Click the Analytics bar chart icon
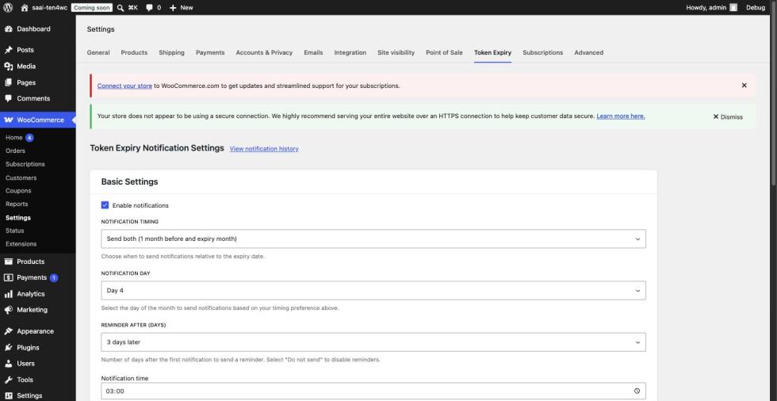The image size is (777, 401). [9, 293]
